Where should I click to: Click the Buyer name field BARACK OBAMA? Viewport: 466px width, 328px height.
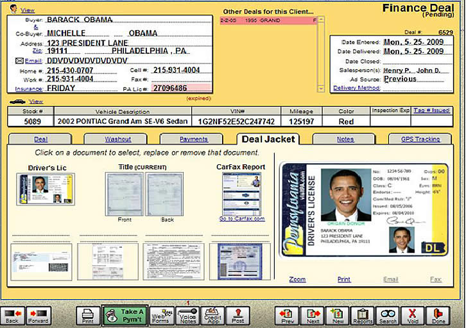tap(129, 20)
